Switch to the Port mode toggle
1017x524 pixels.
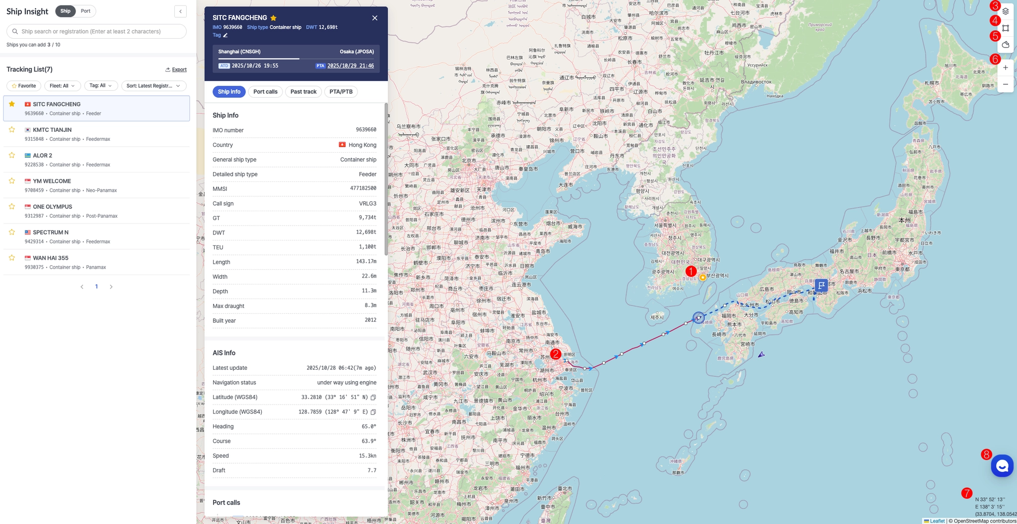pyautogui.click(x=85, y=11)
